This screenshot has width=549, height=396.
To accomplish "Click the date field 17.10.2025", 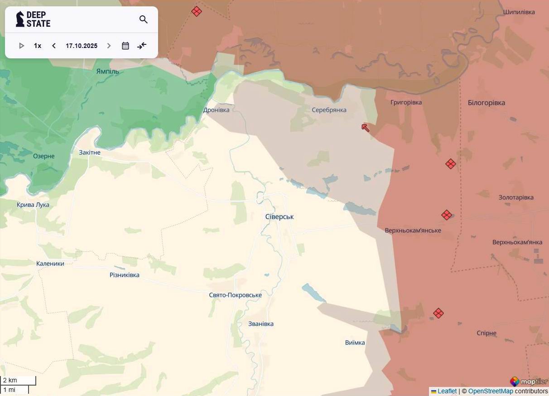I will [82, 46].
